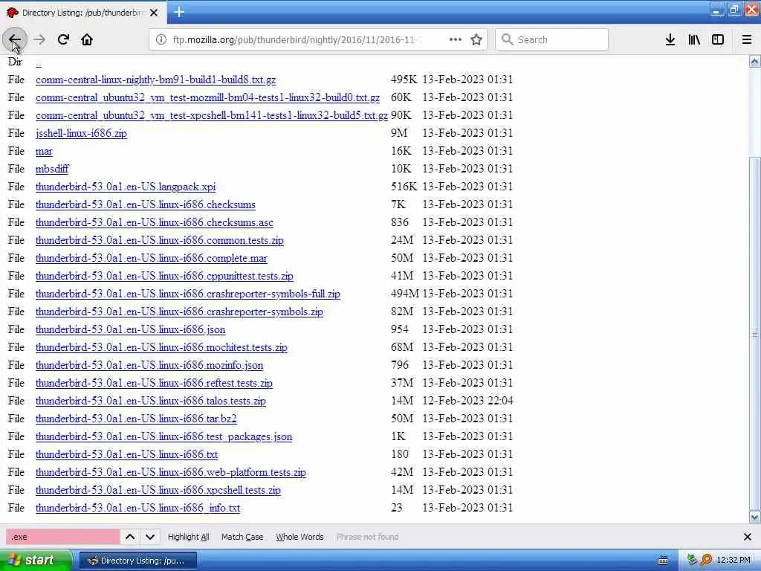Viewport: 761px width, 571px height.
Task: Open parent directory '..' link
Action: [x=39, y=62]
